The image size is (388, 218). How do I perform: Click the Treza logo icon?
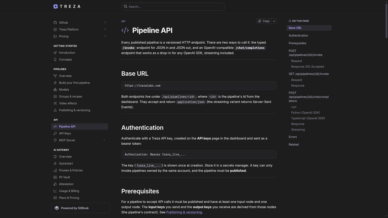55,6
